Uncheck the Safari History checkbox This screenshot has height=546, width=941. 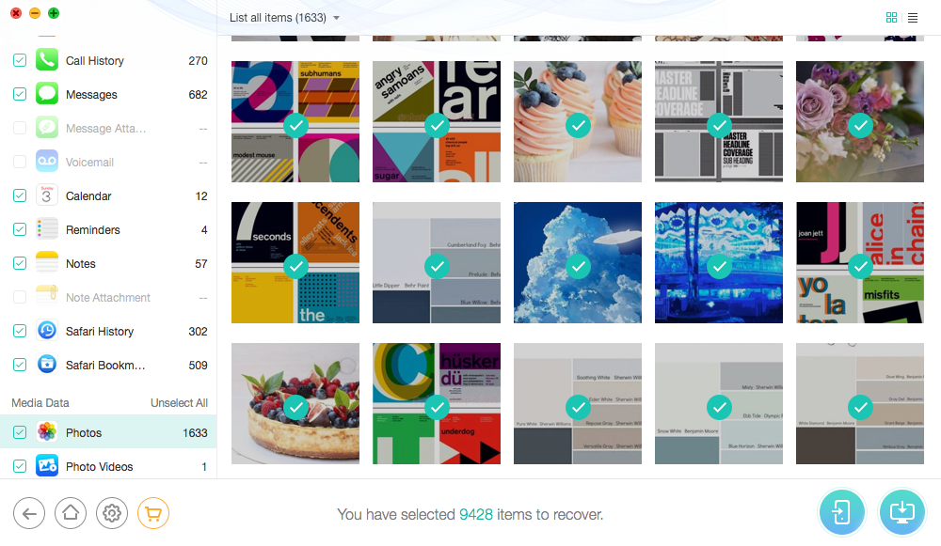20,331
